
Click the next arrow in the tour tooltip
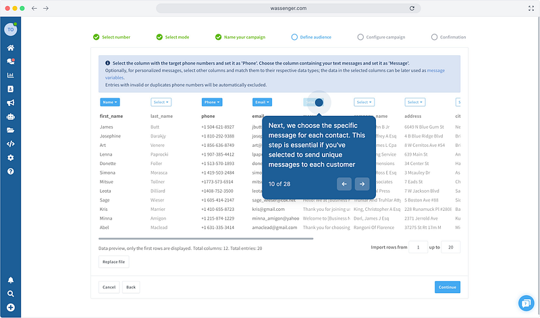point(362,184)
